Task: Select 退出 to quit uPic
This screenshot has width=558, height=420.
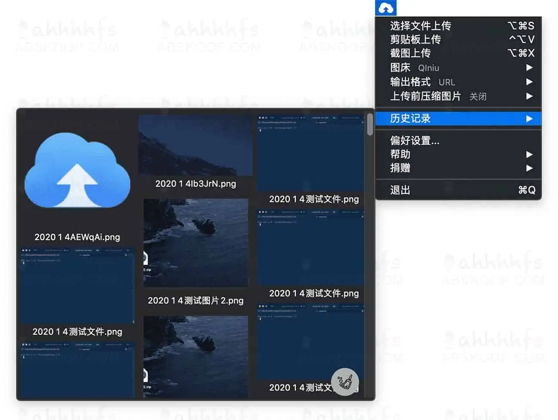Action: coord(400,190)
